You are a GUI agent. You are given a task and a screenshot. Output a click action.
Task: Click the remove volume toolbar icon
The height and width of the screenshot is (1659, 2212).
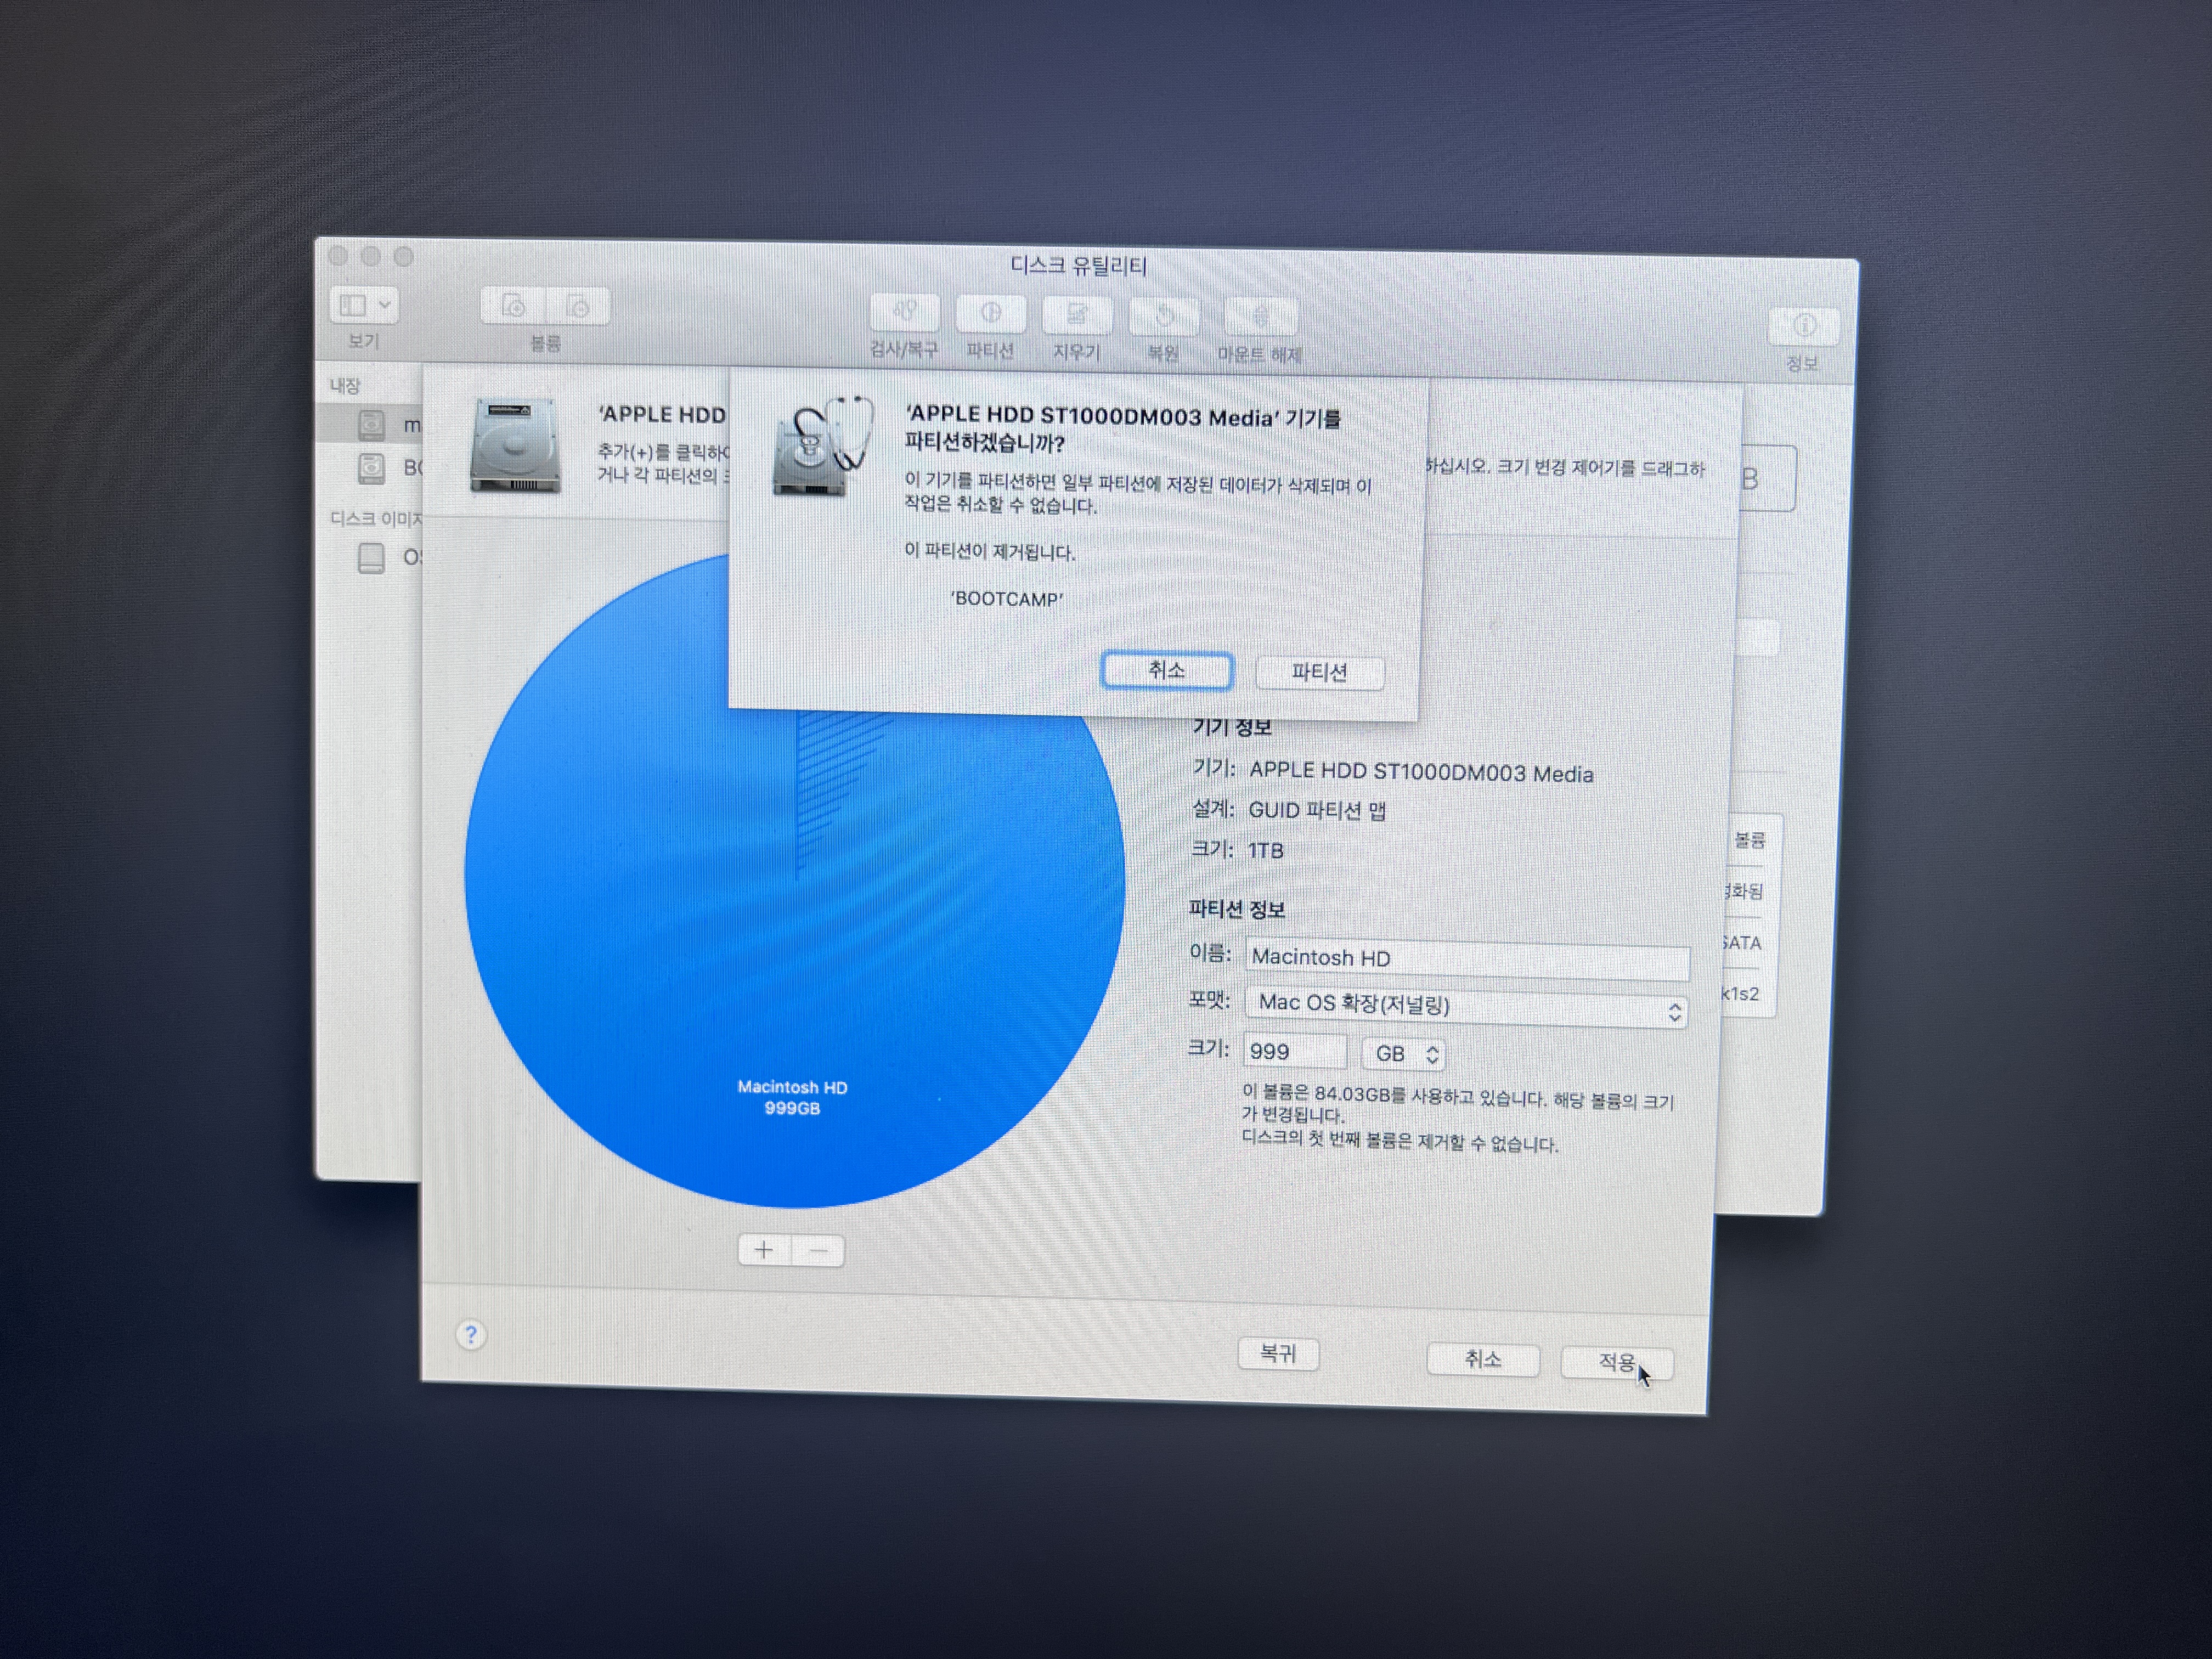577,307
